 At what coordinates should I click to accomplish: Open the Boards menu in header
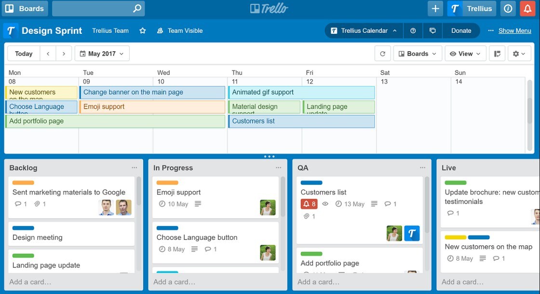point(25,9)
